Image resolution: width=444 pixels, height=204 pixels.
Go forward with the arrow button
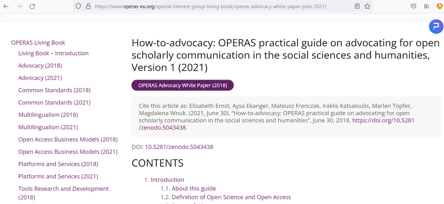click(19, 6)
